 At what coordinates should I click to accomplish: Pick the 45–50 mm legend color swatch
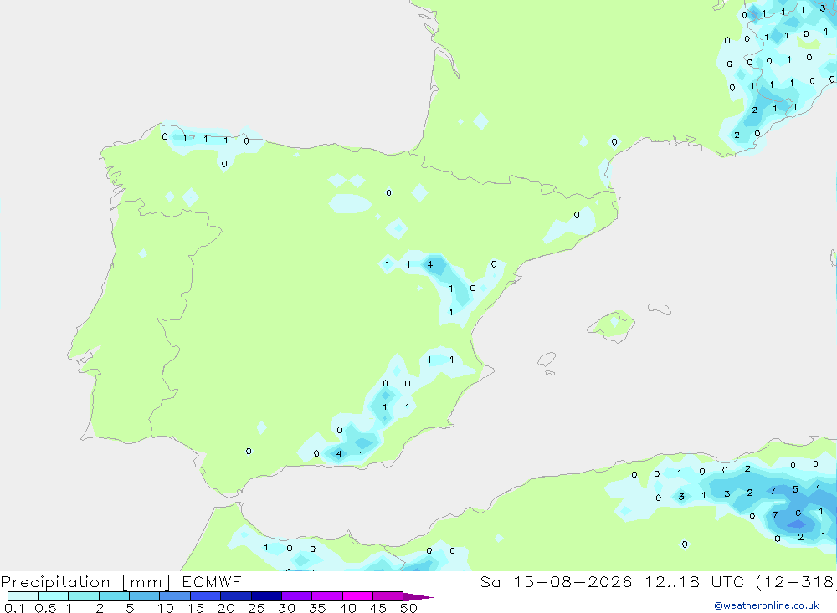pyautogui.click(x=388, y=596)
